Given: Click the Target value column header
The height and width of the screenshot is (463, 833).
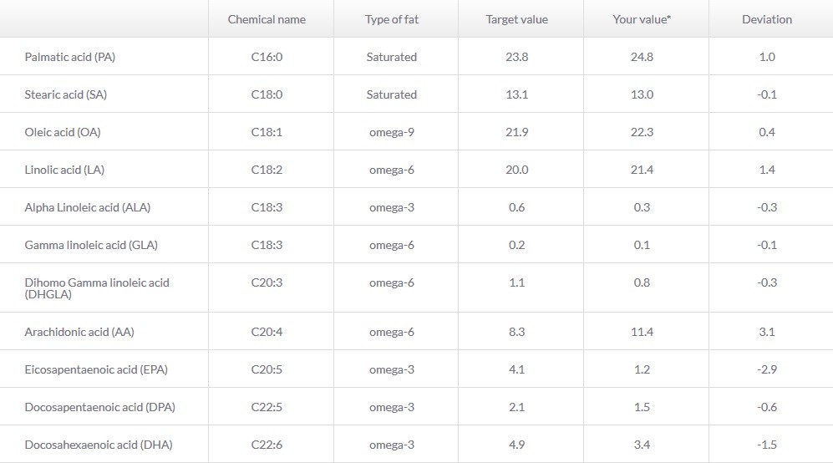Looking at the screenshot, I should pyautogui.click(x=516, y=20).
